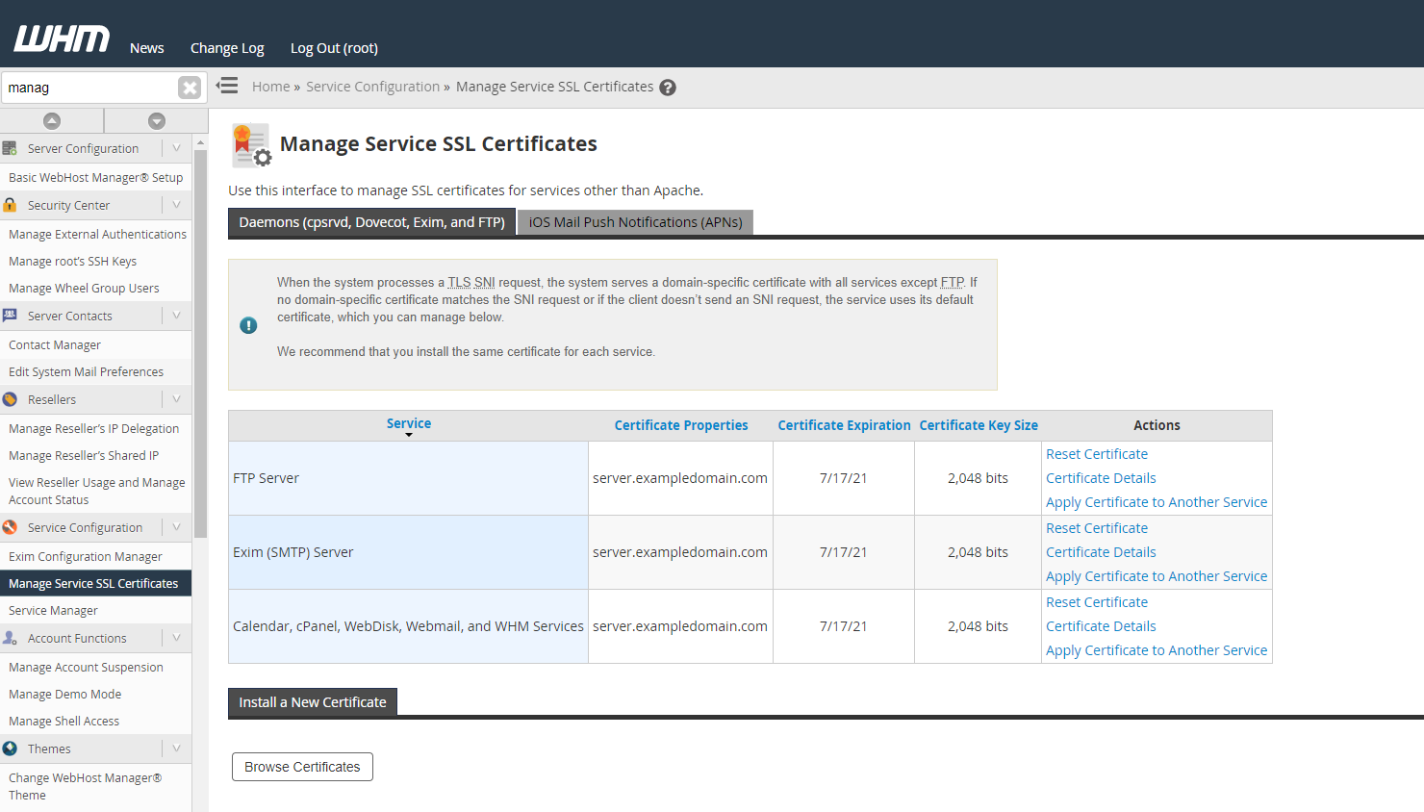
Task: Sort by Certificate Expiration column
Action: [844, 425]
